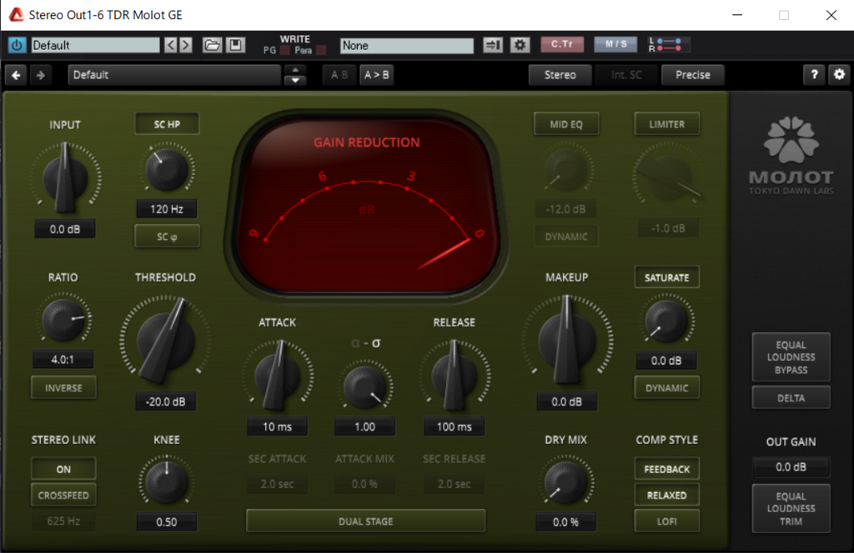The width and height of the screenshot is (854, 553).
Task: Open the L/R channel routing icon
Action: point(669,45)
